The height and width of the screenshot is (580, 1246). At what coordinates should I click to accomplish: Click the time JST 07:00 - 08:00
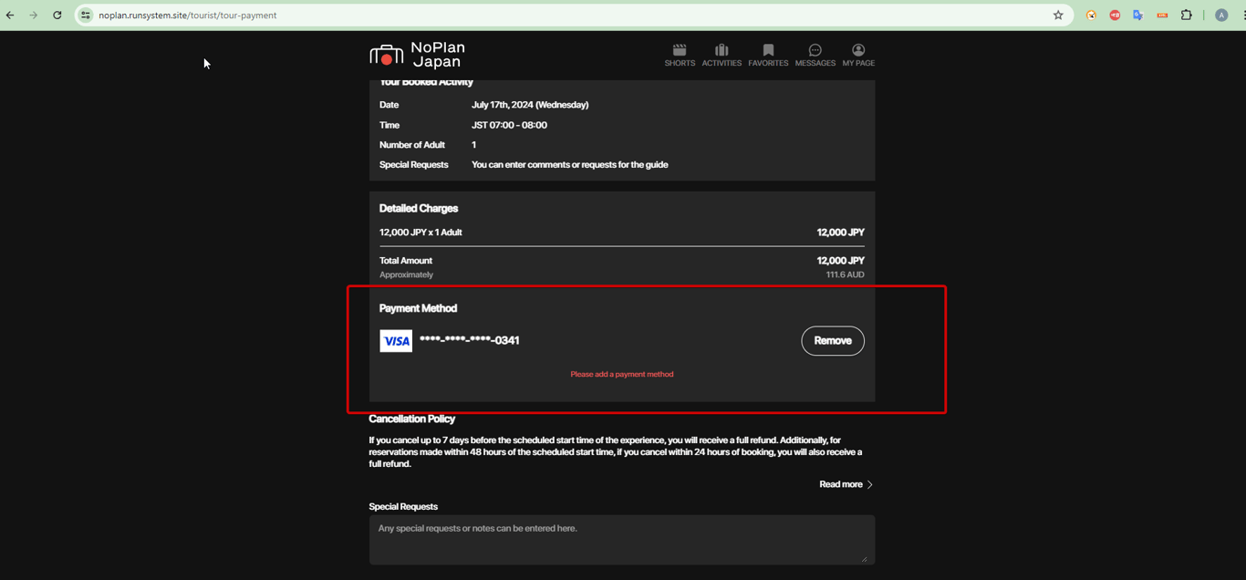pyautogui.click(x=509, y=125)
